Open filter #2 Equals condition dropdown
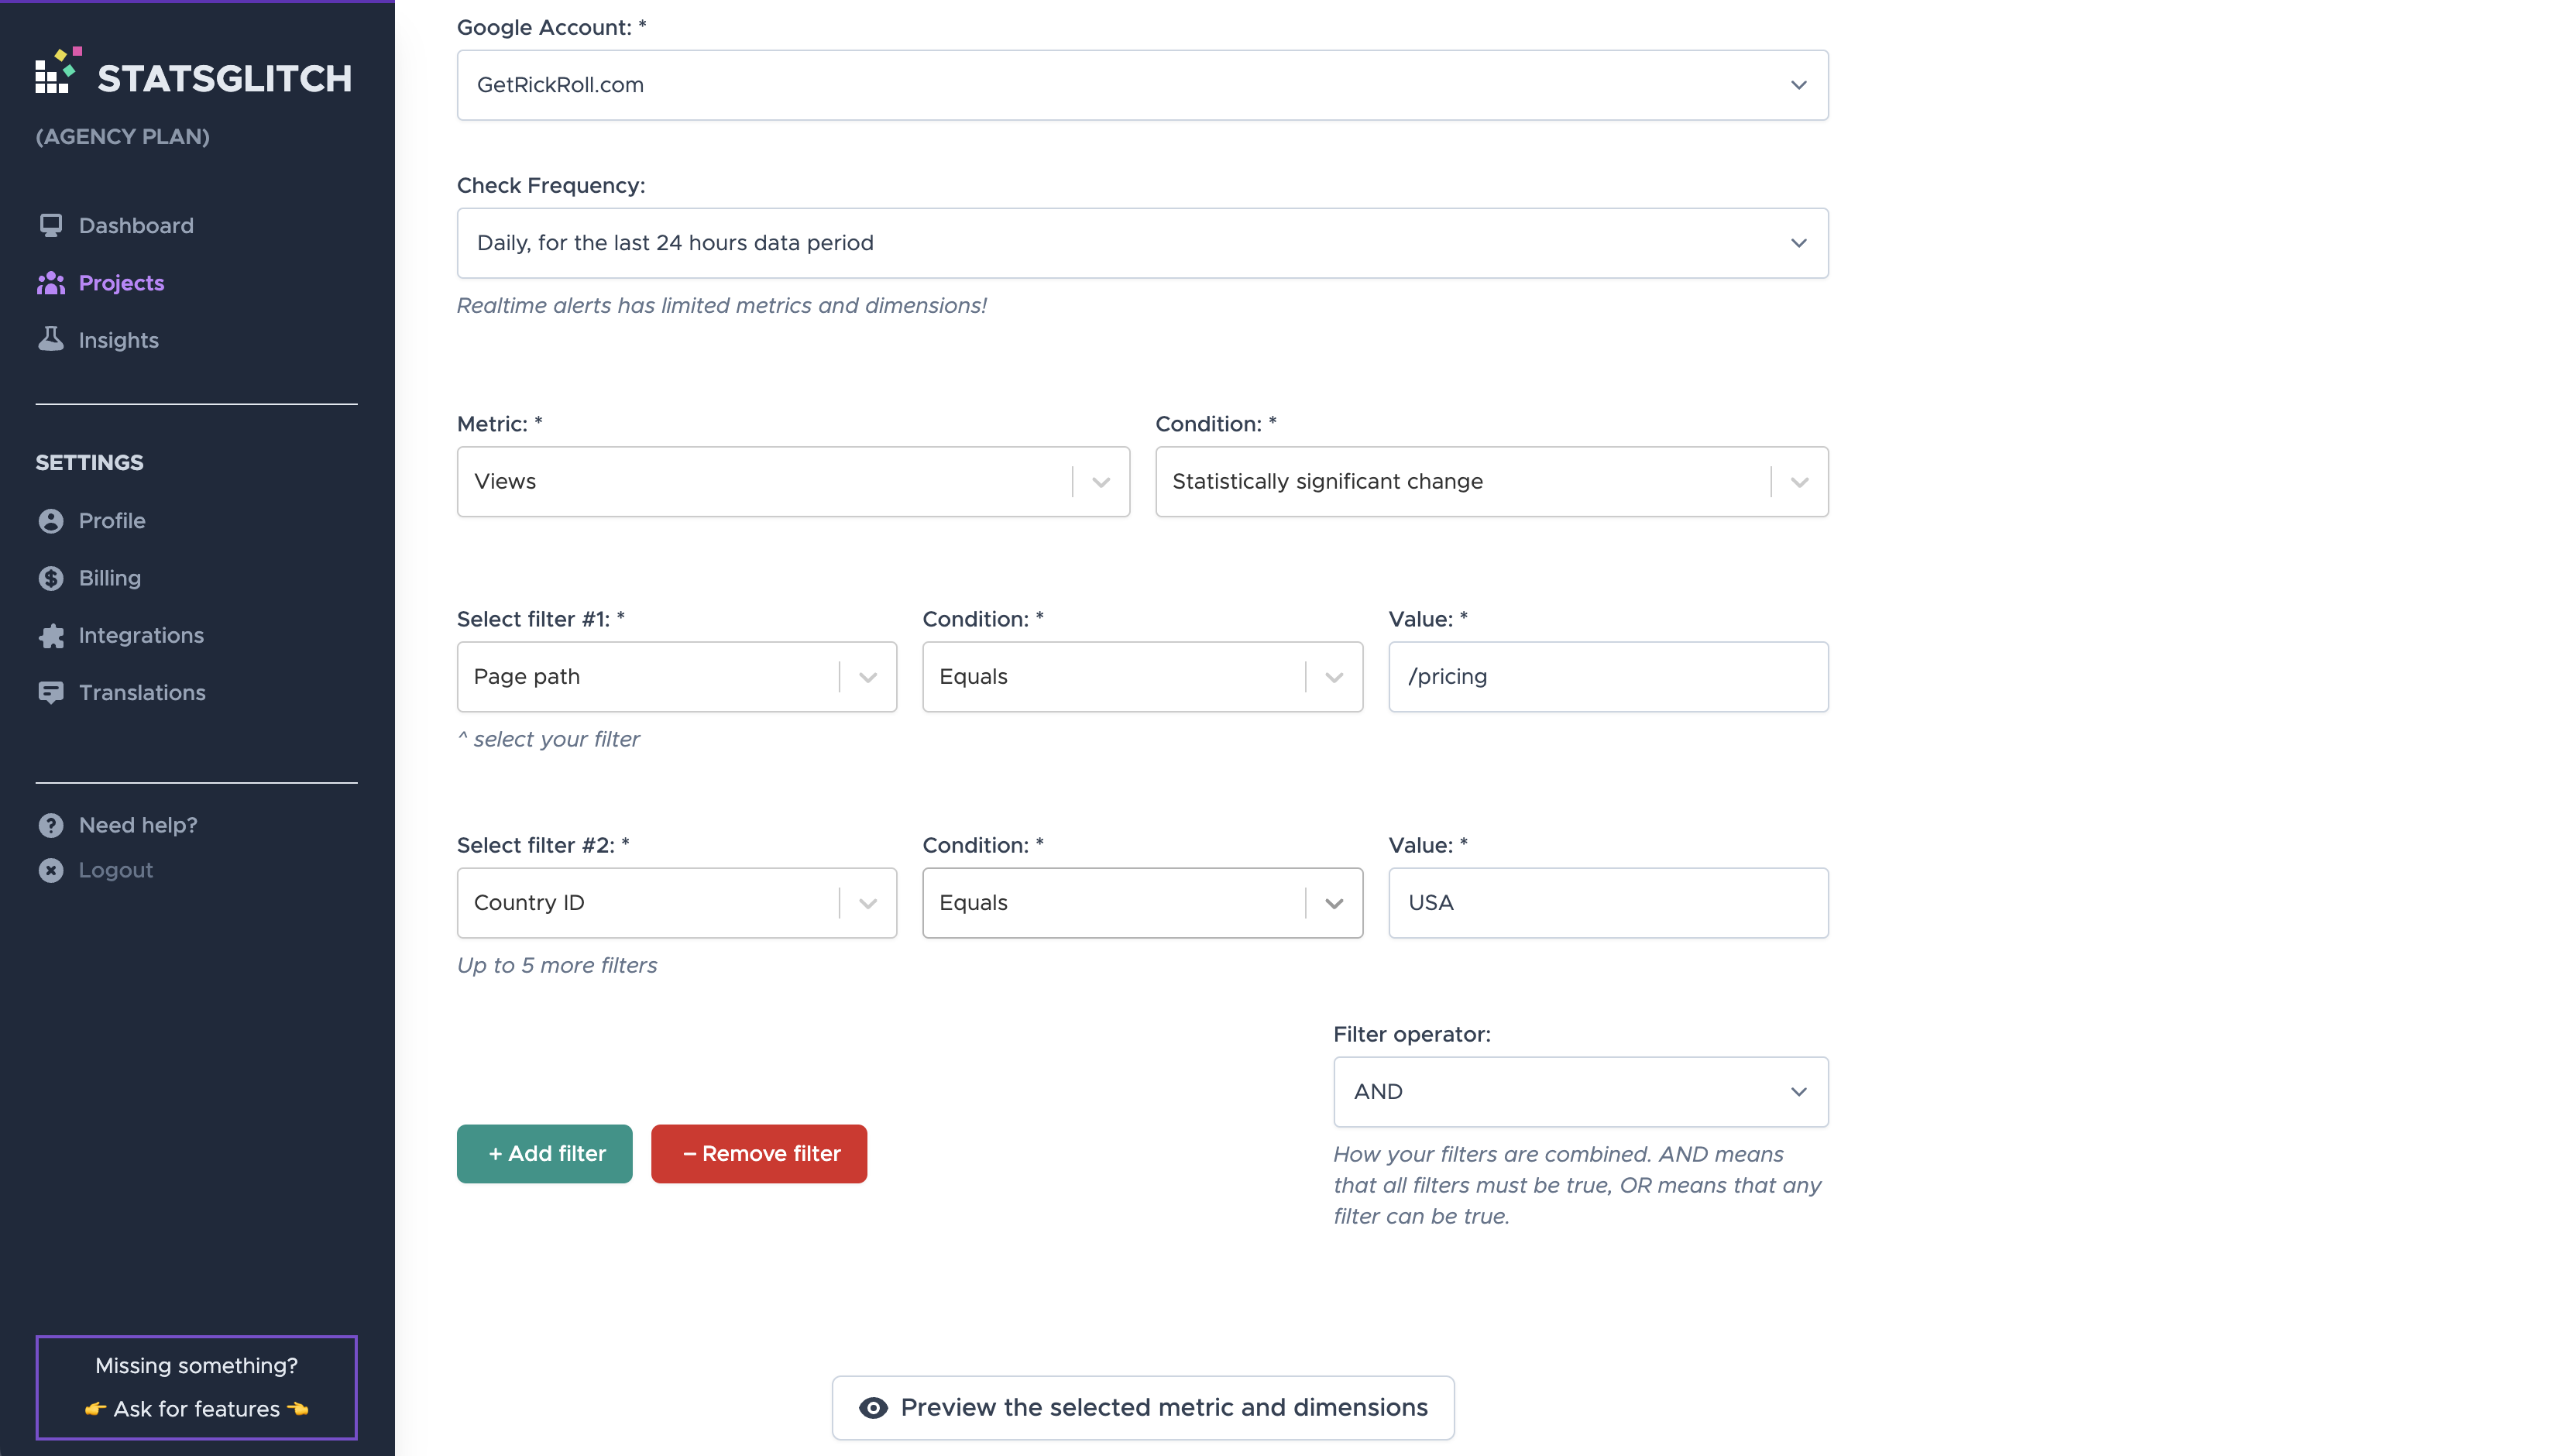The width and height of the screenshot is (2576, 1456). point(1142,903)
